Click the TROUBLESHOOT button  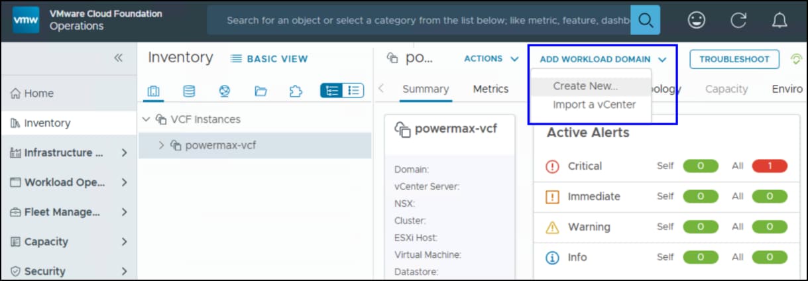pos(734,59)
